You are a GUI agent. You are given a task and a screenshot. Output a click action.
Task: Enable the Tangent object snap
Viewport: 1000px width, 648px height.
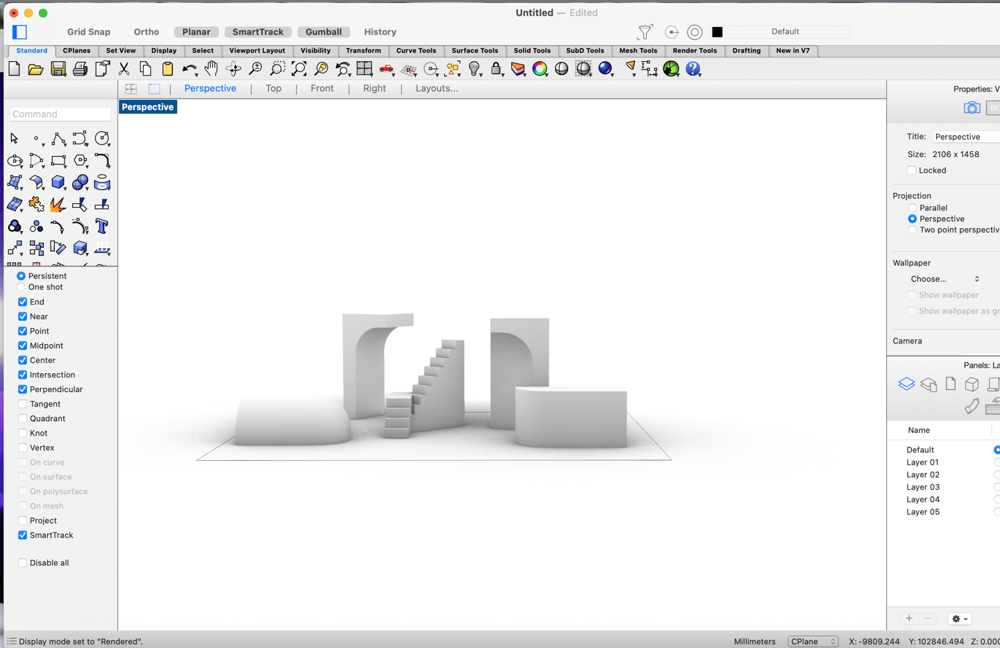pos(23,404)
